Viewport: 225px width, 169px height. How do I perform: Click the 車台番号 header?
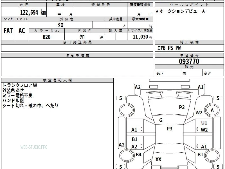pyautogui.click(x=189, y=55)
